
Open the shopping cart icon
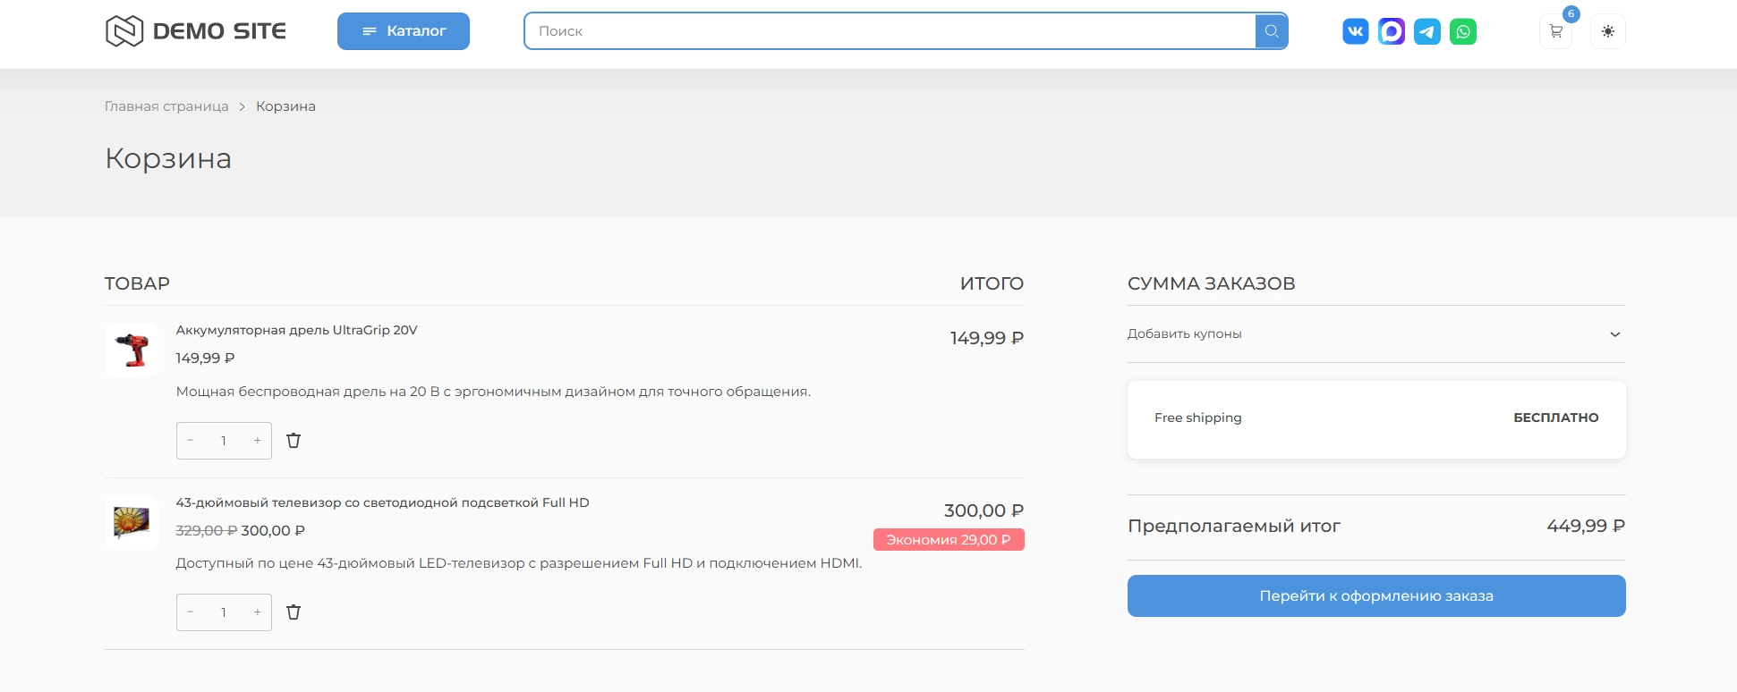1556,31
